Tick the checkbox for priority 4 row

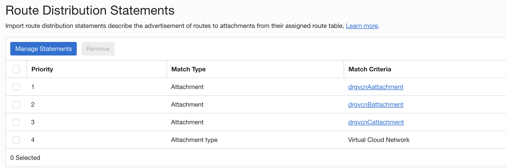click(16, 140)
